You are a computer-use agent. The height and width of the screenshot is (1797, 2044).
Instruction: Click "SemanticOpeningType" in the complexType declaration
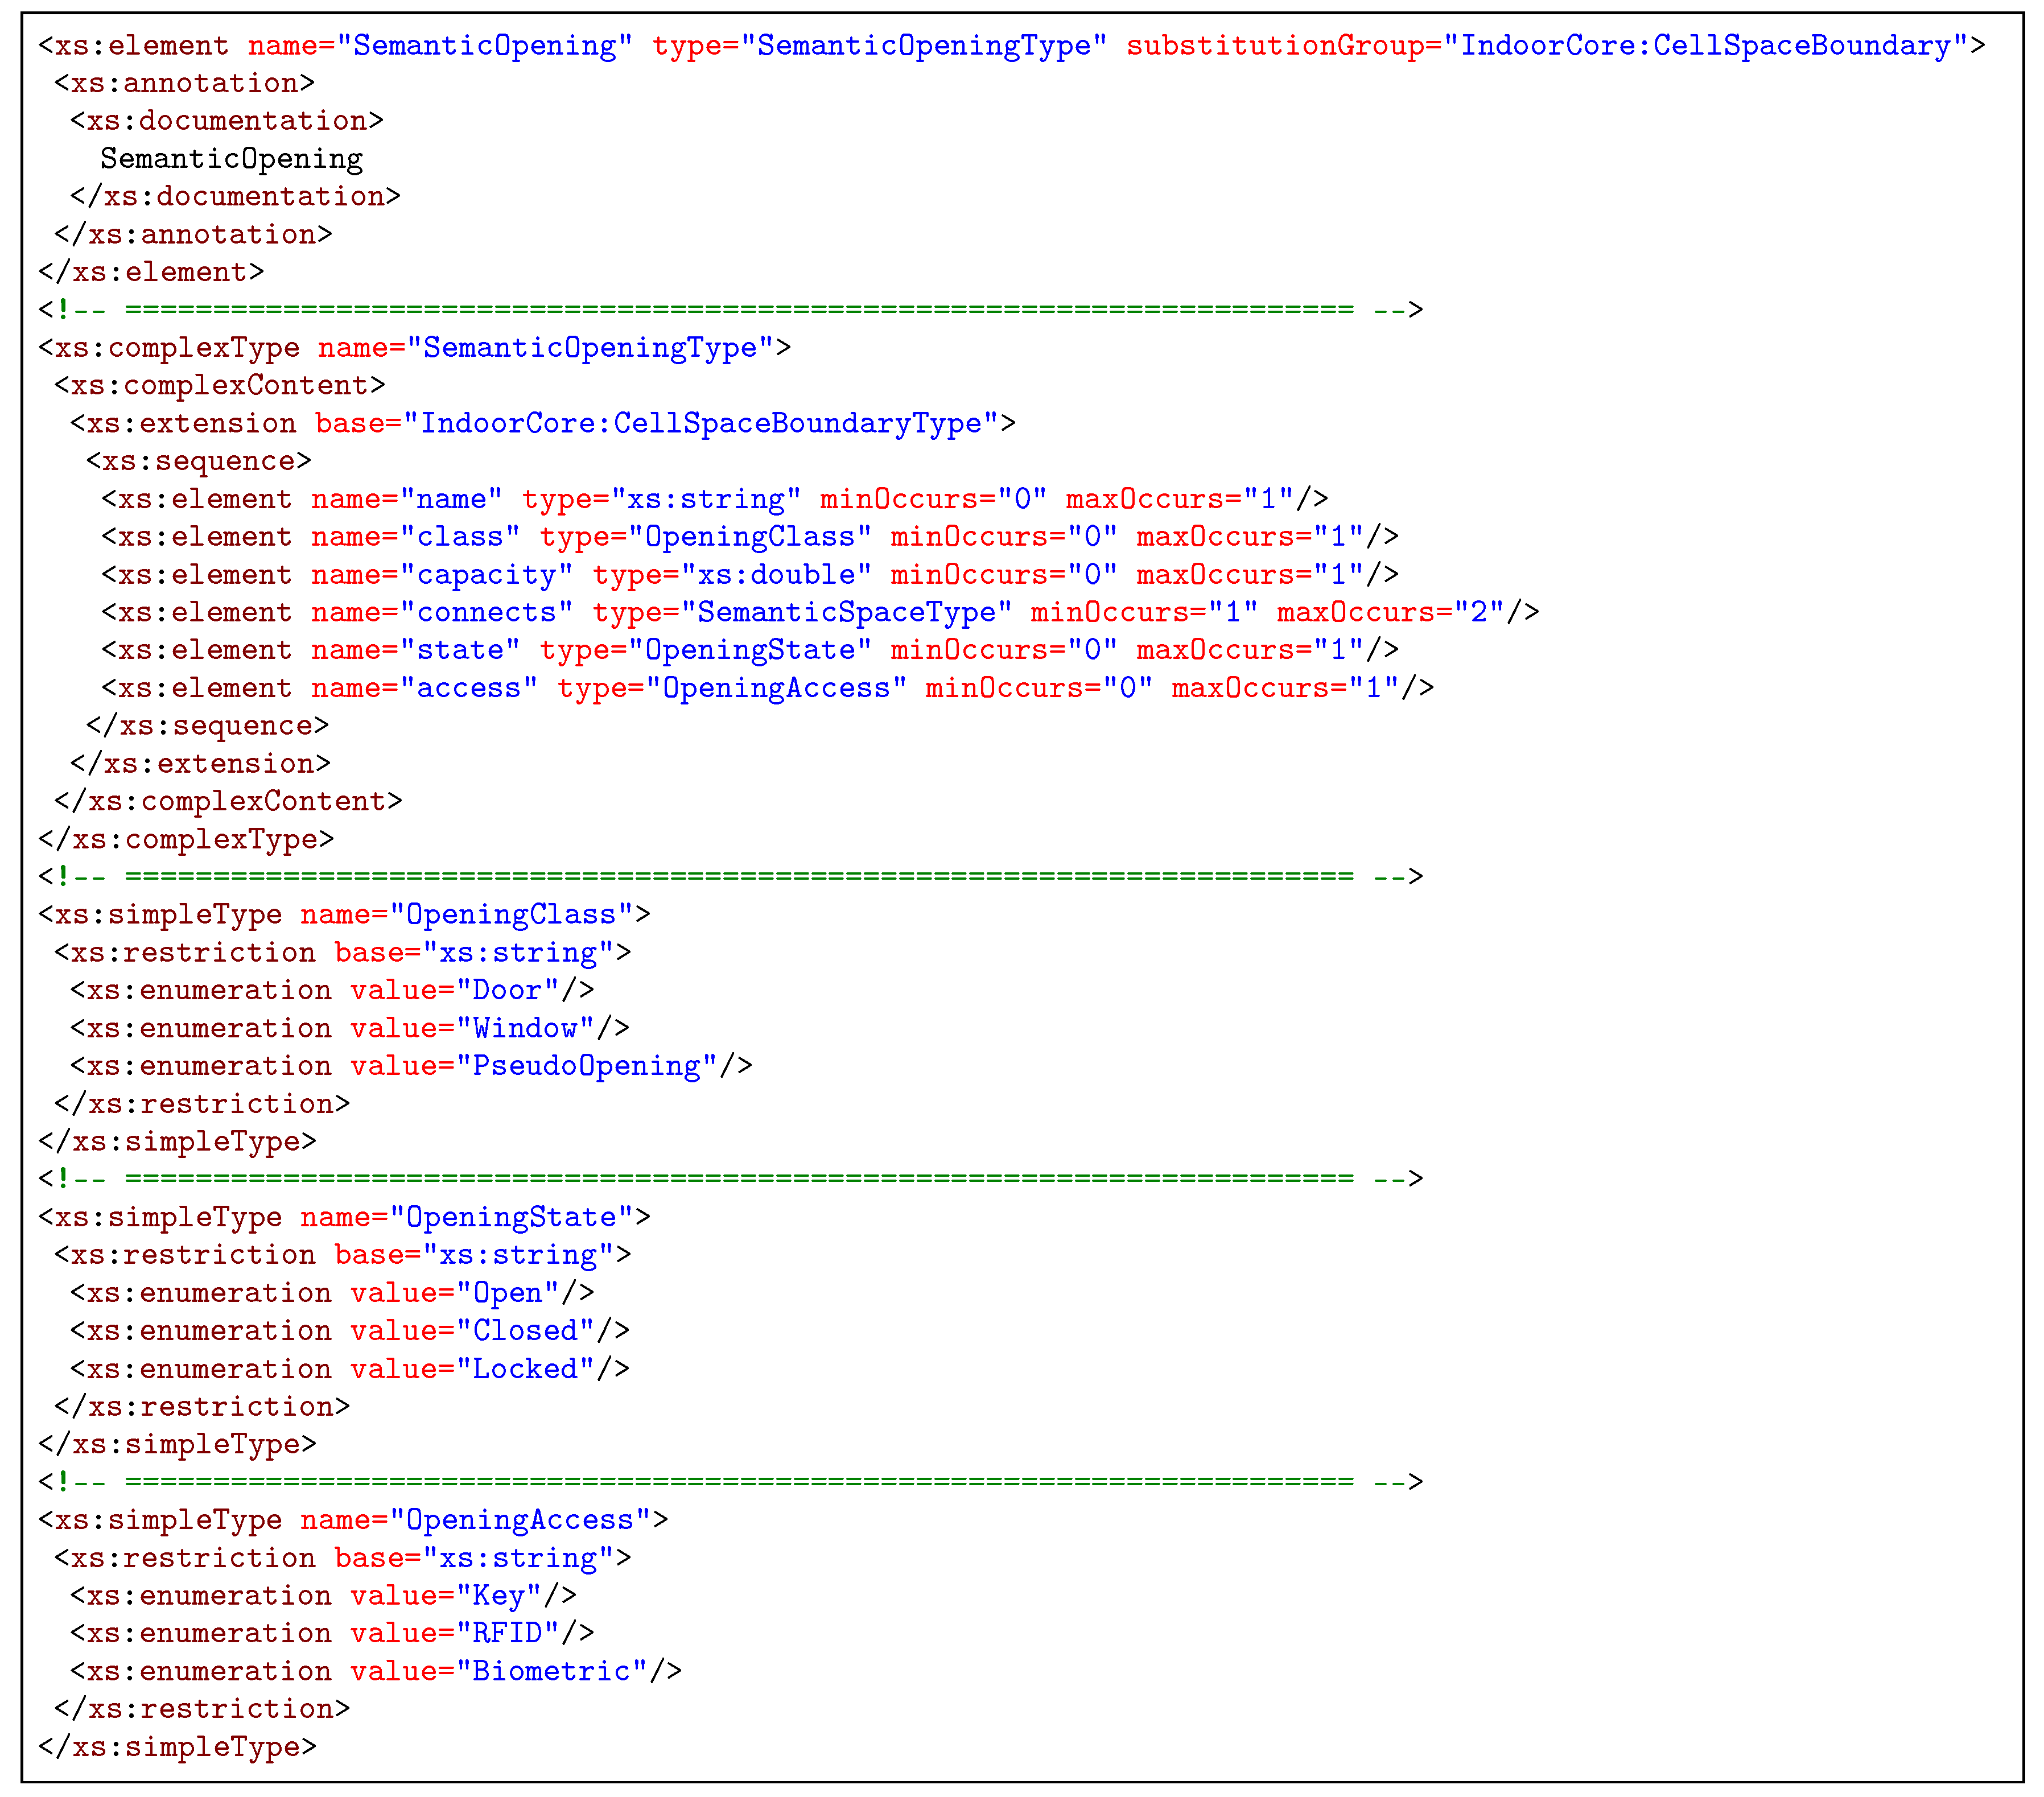(590, 348)
